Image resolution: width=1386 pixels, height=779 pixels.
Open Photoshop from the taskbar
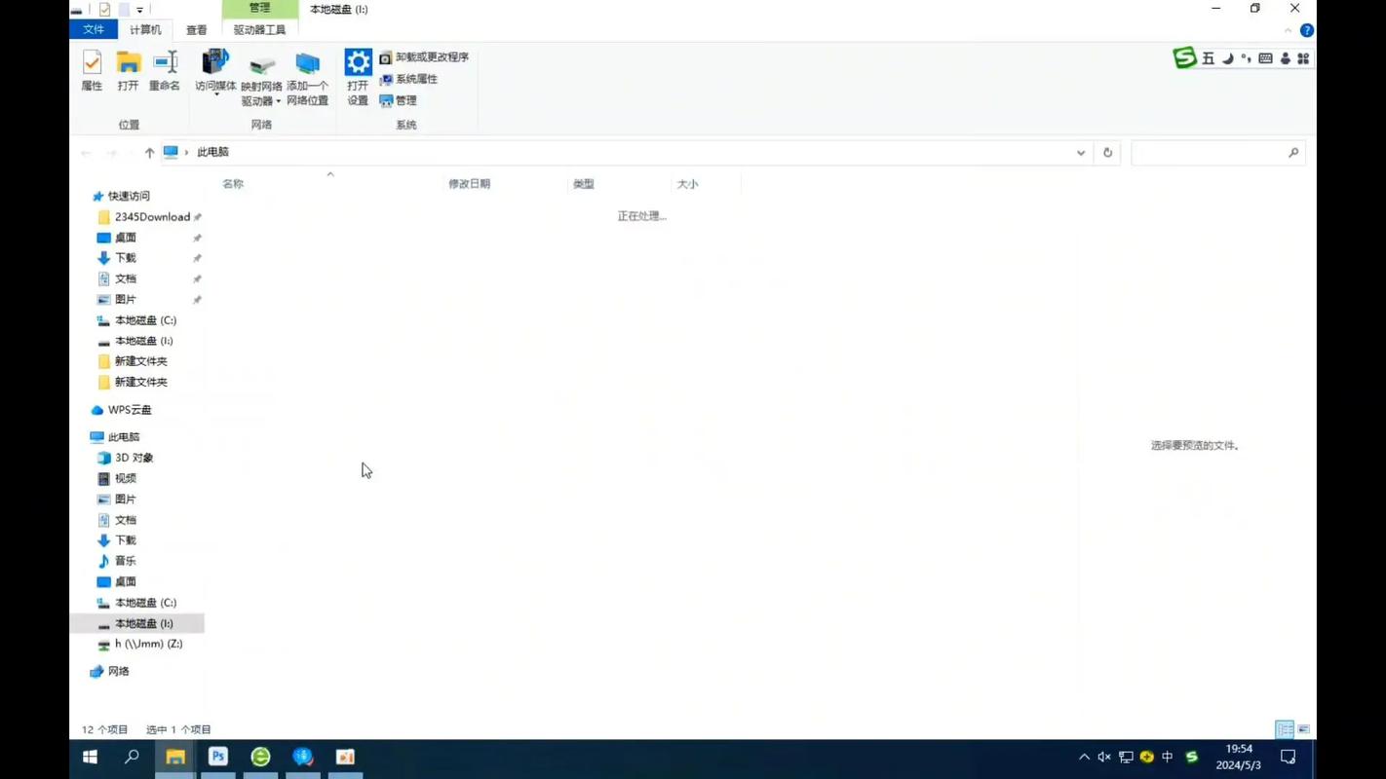[x=218, y=757]
